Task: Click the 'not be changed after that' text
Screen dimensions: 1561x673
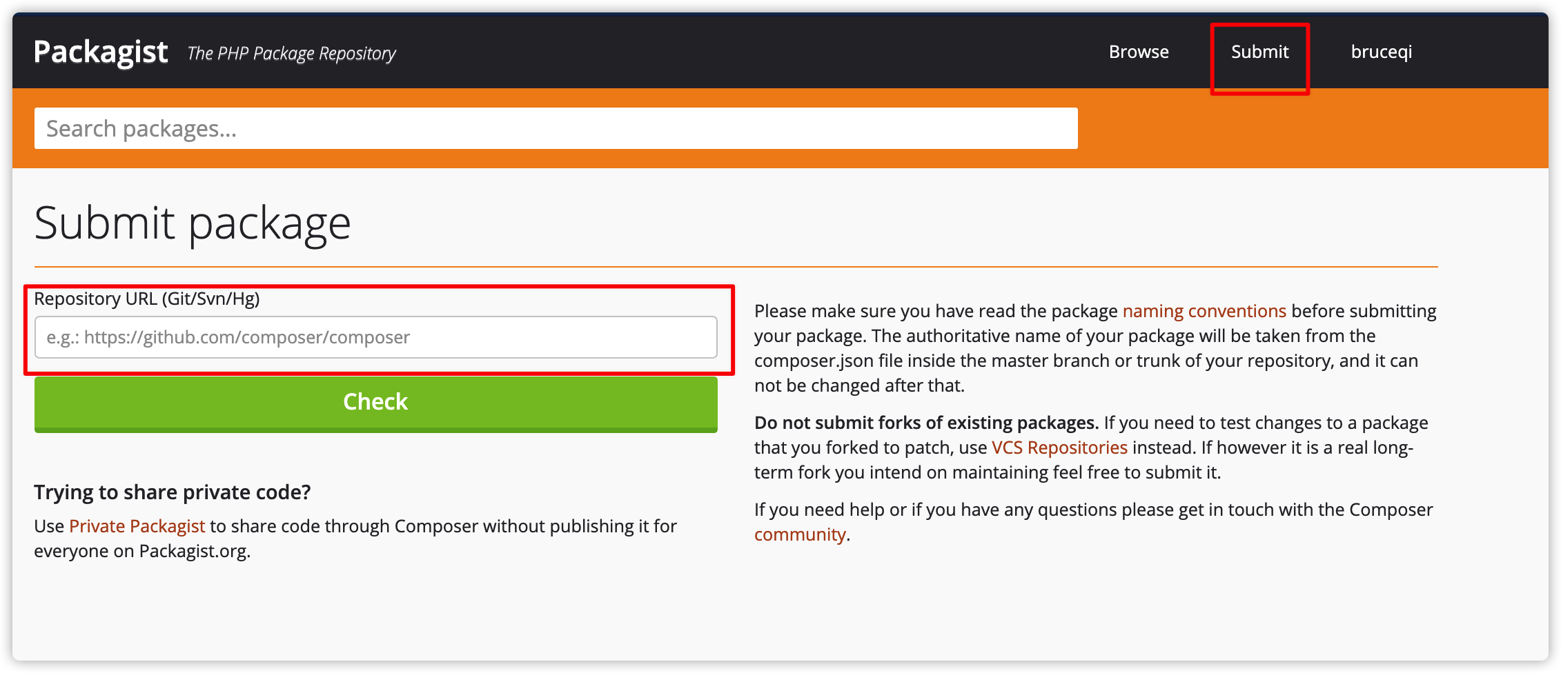Action: pos(858,385)
